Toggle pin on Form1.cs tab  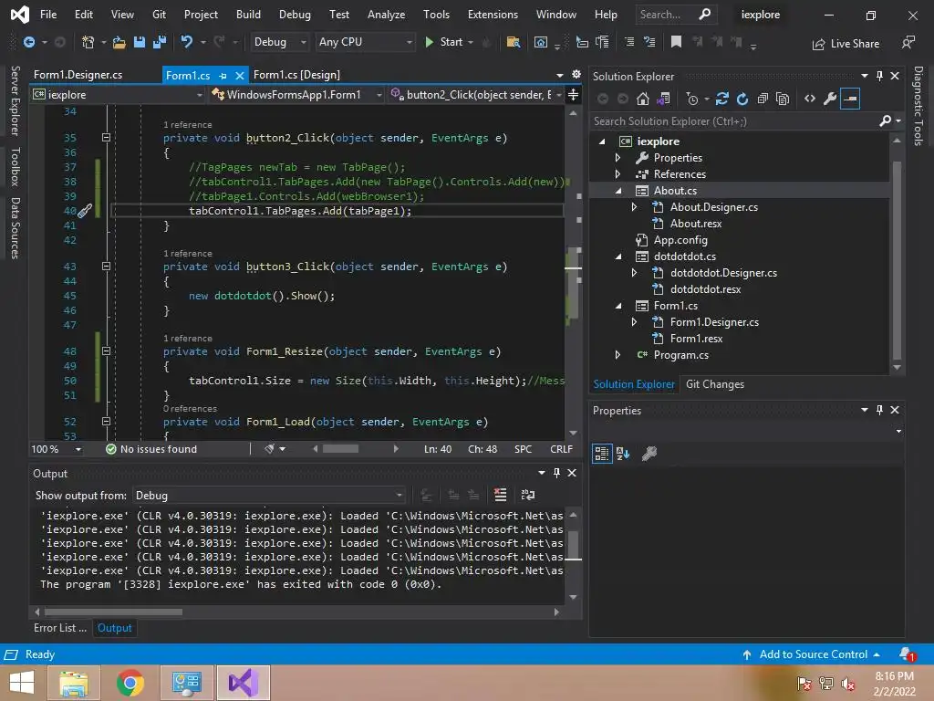click(223, 76)
